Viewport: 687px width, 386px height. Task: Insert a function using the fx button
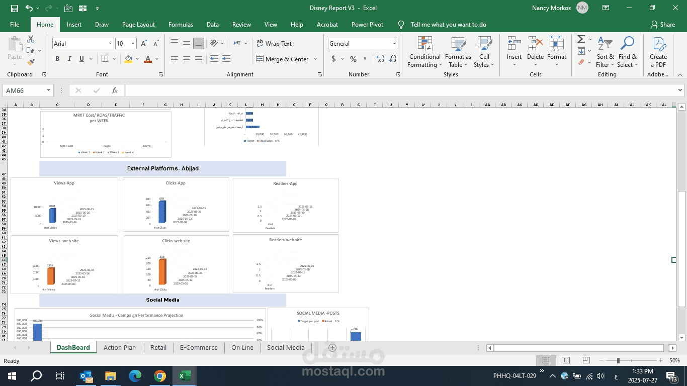pyautogui.click(x=115, y=90)
